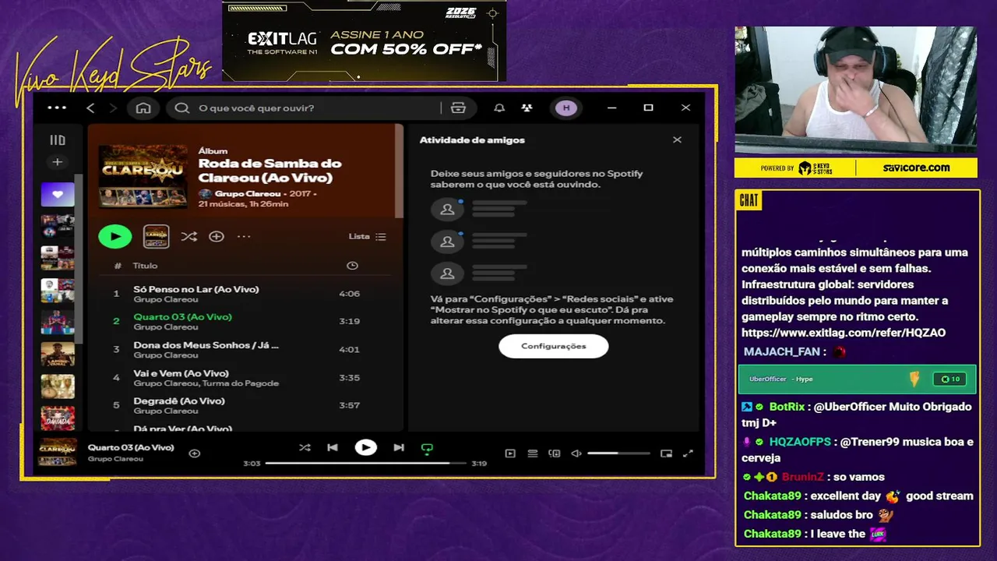This screenshot has width=997, height=561.
Task: Open the Queue icon
Action: [x=533, y=453]
